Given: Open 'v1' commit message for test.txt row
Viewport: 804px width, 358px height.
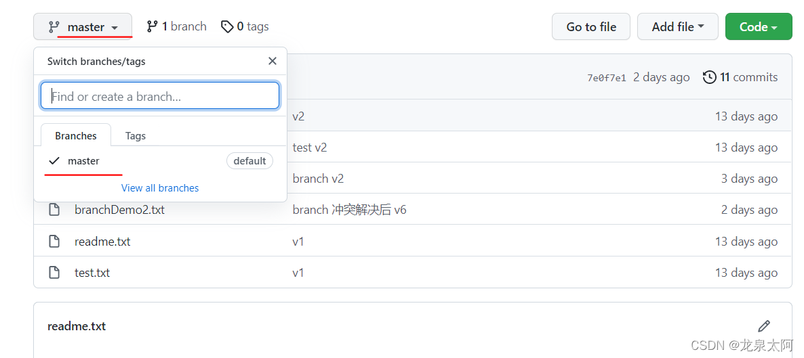Looking at the screenshot, I should point(298,273).
